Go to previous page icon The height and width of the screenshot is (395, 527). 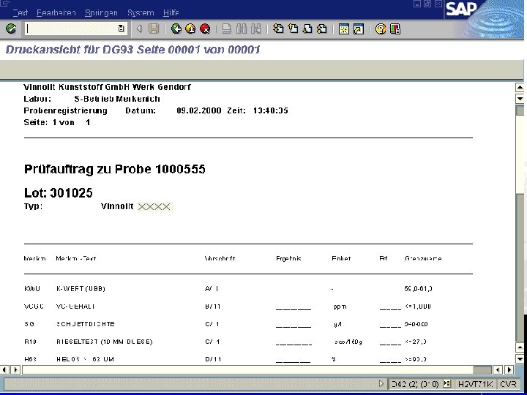(x=293, y=29)
